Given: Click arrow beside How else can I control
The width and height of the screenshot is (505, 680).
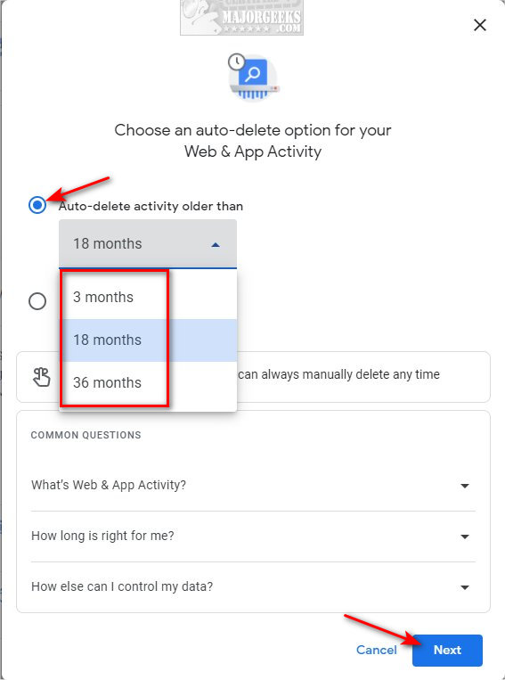Looking at the screenshot, I should (465, 587).
